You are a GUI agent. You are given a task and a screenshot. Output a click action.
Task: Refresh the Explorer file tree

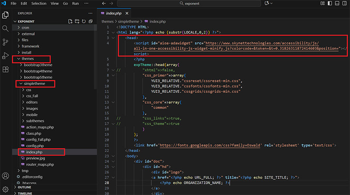coord(84,21)
